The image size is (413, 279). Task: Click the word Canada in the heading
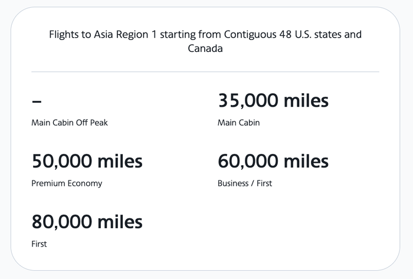205,48
